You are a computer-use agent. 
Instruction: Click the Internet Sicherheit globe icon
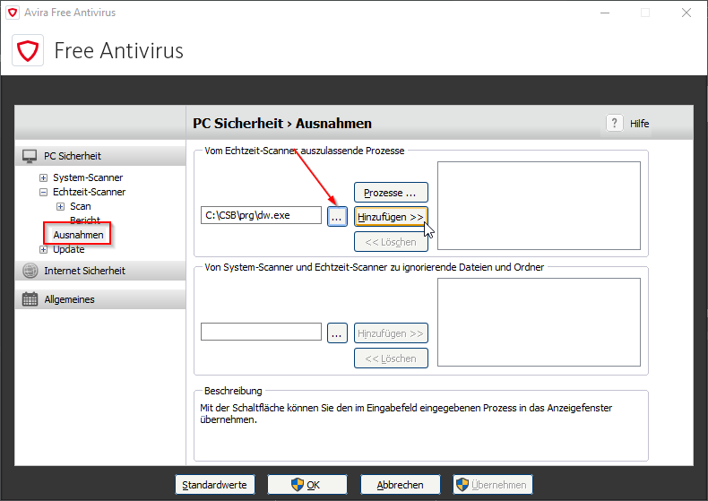pyautogui.click(x=30, y=271)
